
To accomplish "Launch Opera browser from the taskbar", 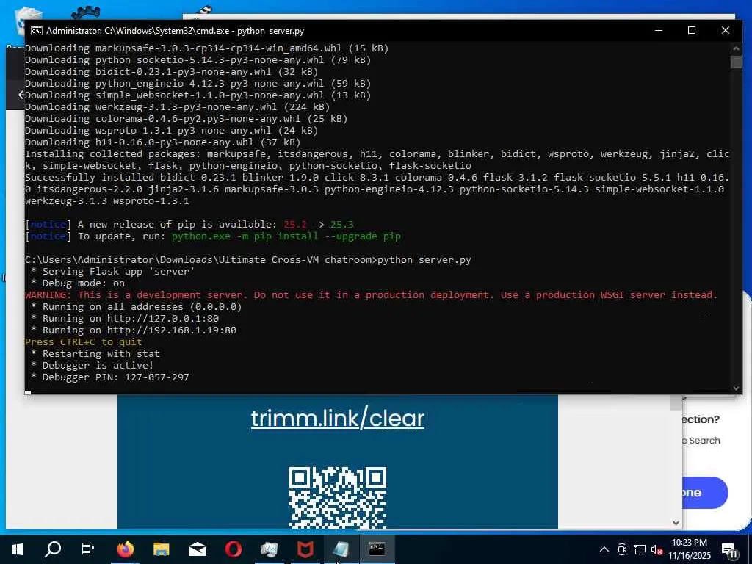I will 234,549.
